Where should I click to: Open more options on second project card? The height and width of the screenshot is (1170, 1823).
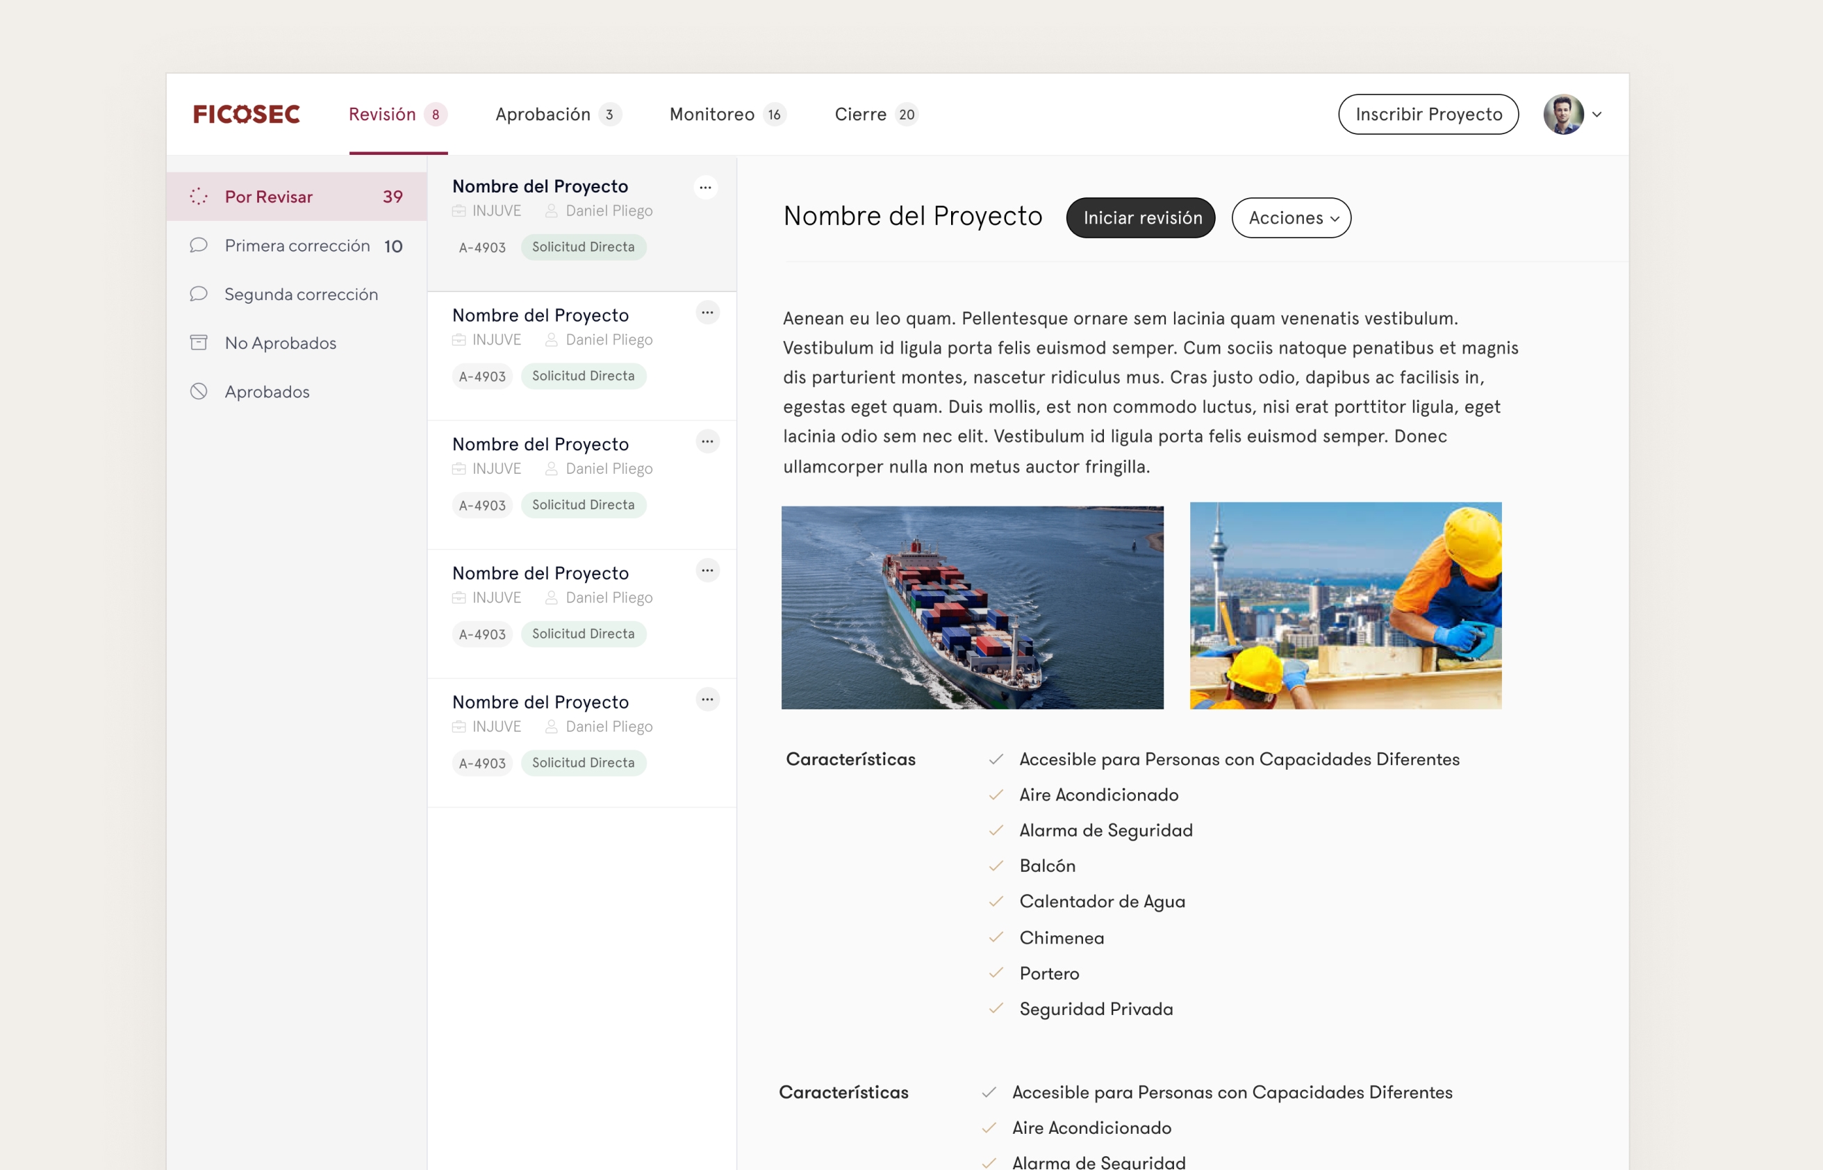(x=707, y=312)
